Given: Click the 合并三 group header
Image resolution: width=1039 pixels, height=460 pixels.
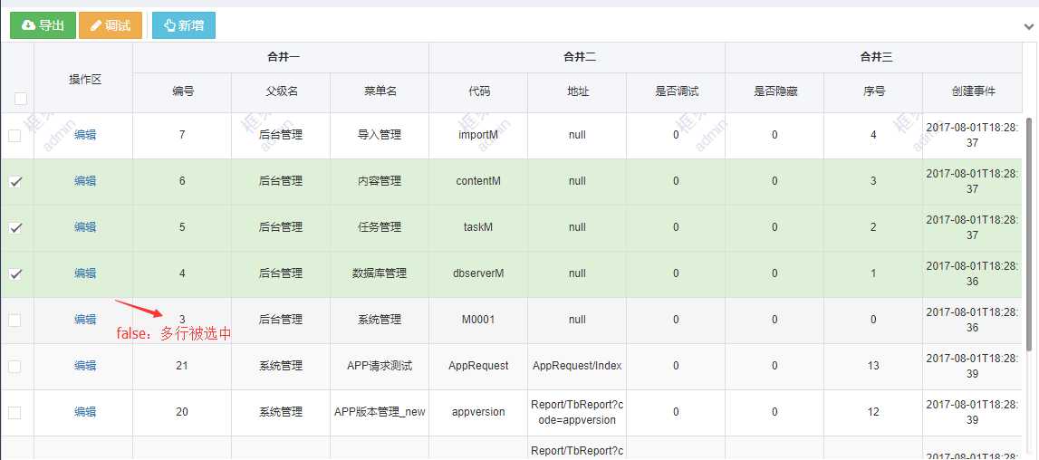Looking at the screenshot, I should click(873, 58).
